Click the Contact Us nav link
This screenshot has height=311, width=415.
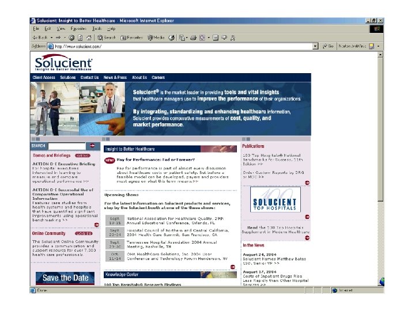click(89, 78)
